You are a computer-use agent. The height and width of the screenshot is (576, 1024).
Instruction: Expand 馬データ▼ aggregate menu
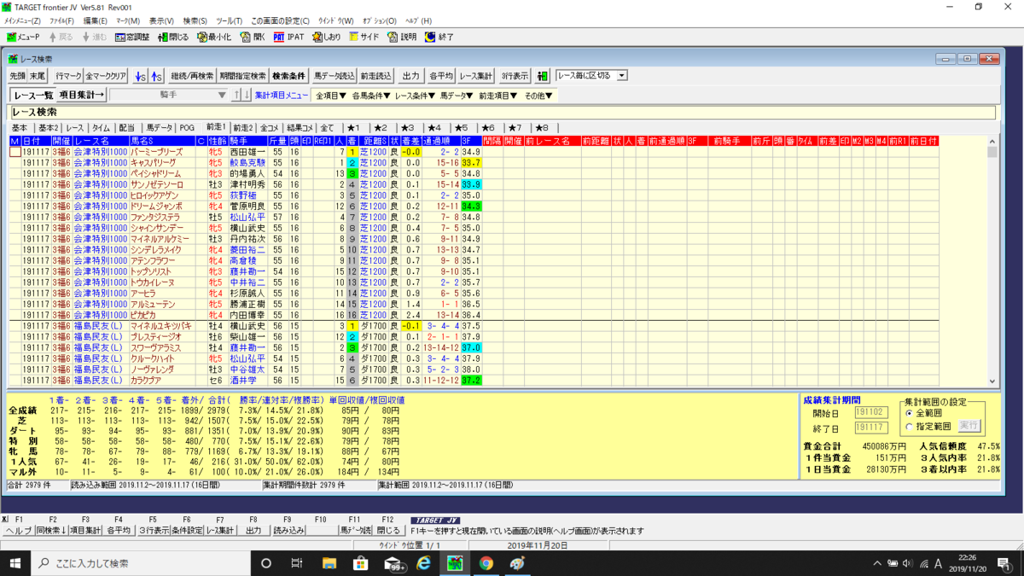[457, 96]
